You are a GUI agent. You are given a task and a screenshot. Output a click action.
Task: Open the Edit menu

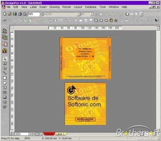click(x=16, y=7)
